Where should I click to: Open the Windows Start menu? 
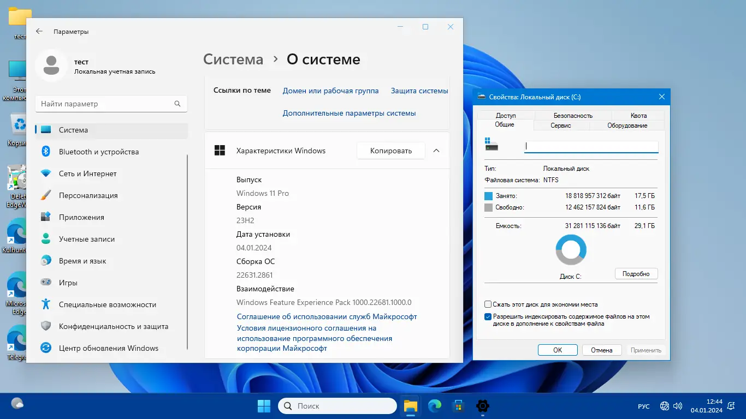264,406
